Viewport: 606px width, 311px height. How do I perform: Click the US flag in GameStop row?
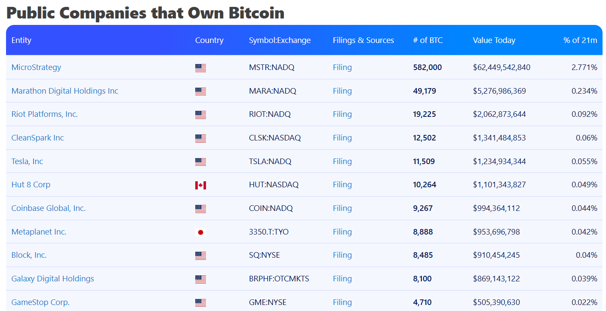(200, 302)
